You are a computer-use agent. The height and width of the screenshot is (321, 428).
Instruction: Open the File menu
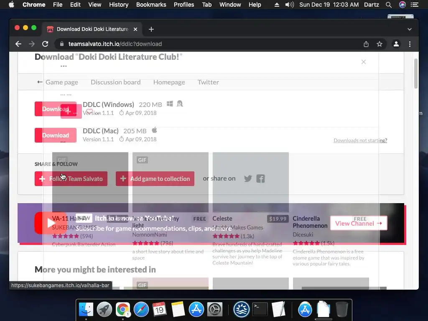(58, 5)
